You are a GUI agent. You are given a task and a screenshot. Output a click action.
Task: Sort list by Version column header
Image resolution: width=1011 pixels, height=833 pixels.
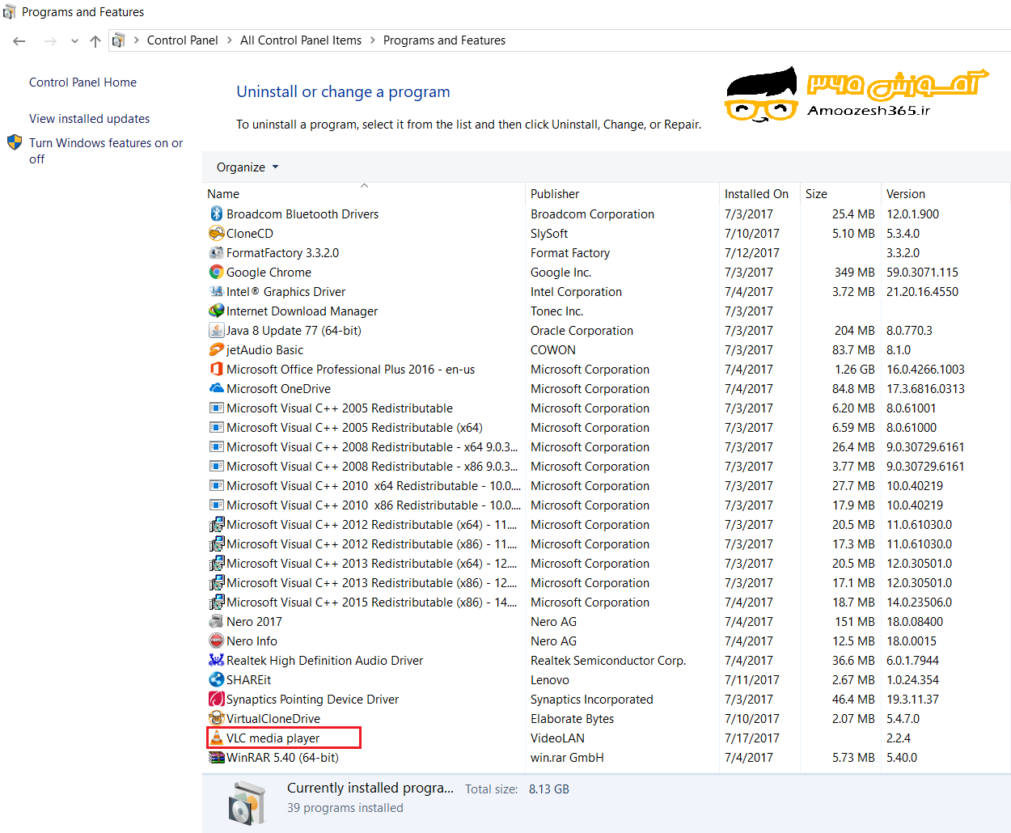(945, 194)
